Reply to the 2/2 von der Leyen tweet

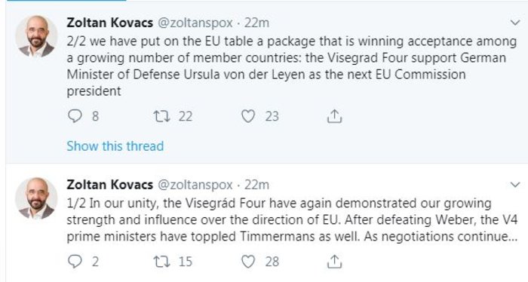pos(75,116)
